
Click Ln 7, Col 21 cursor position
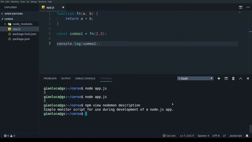(x=187, y=136)
